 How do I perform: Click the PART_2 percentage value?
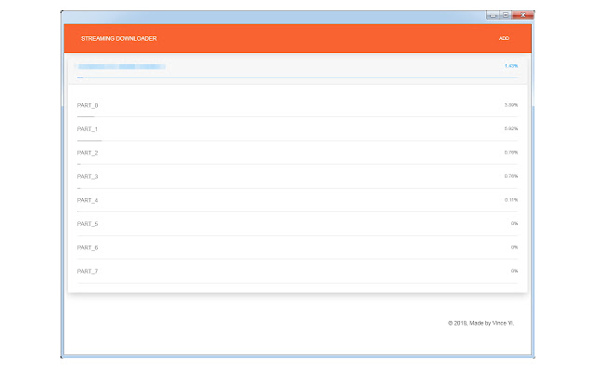511,153
